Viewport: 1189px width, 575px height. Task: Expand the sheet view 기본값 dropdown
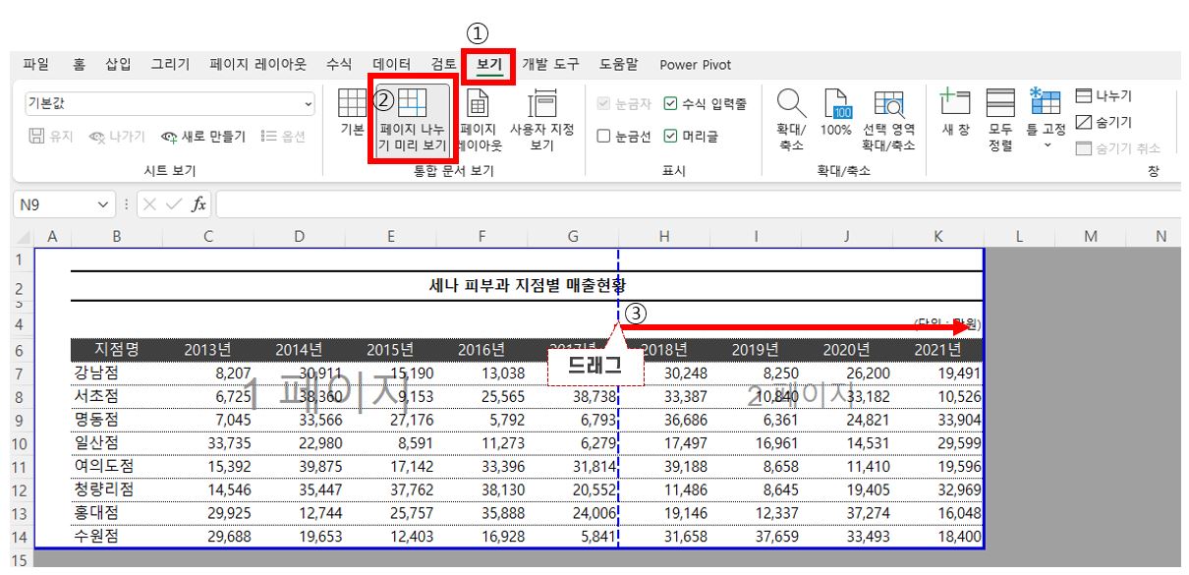[309, 103]
